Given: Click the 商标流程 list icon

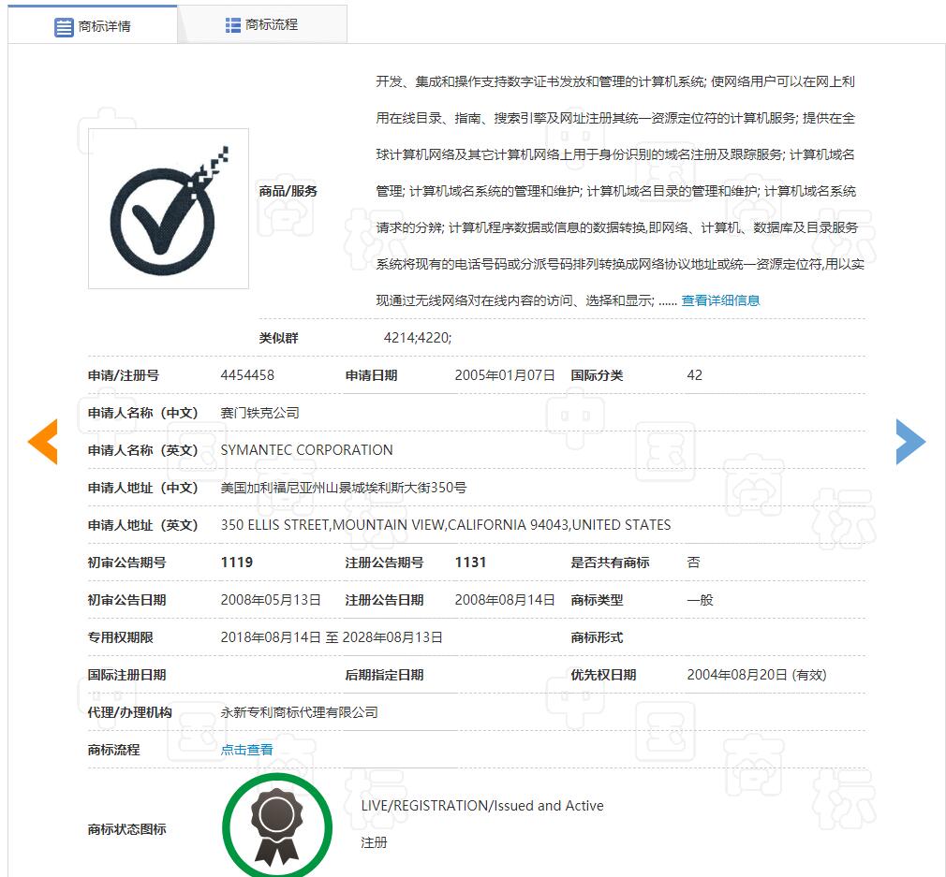Looking at the screenshot, I should [x=233, y=25].
